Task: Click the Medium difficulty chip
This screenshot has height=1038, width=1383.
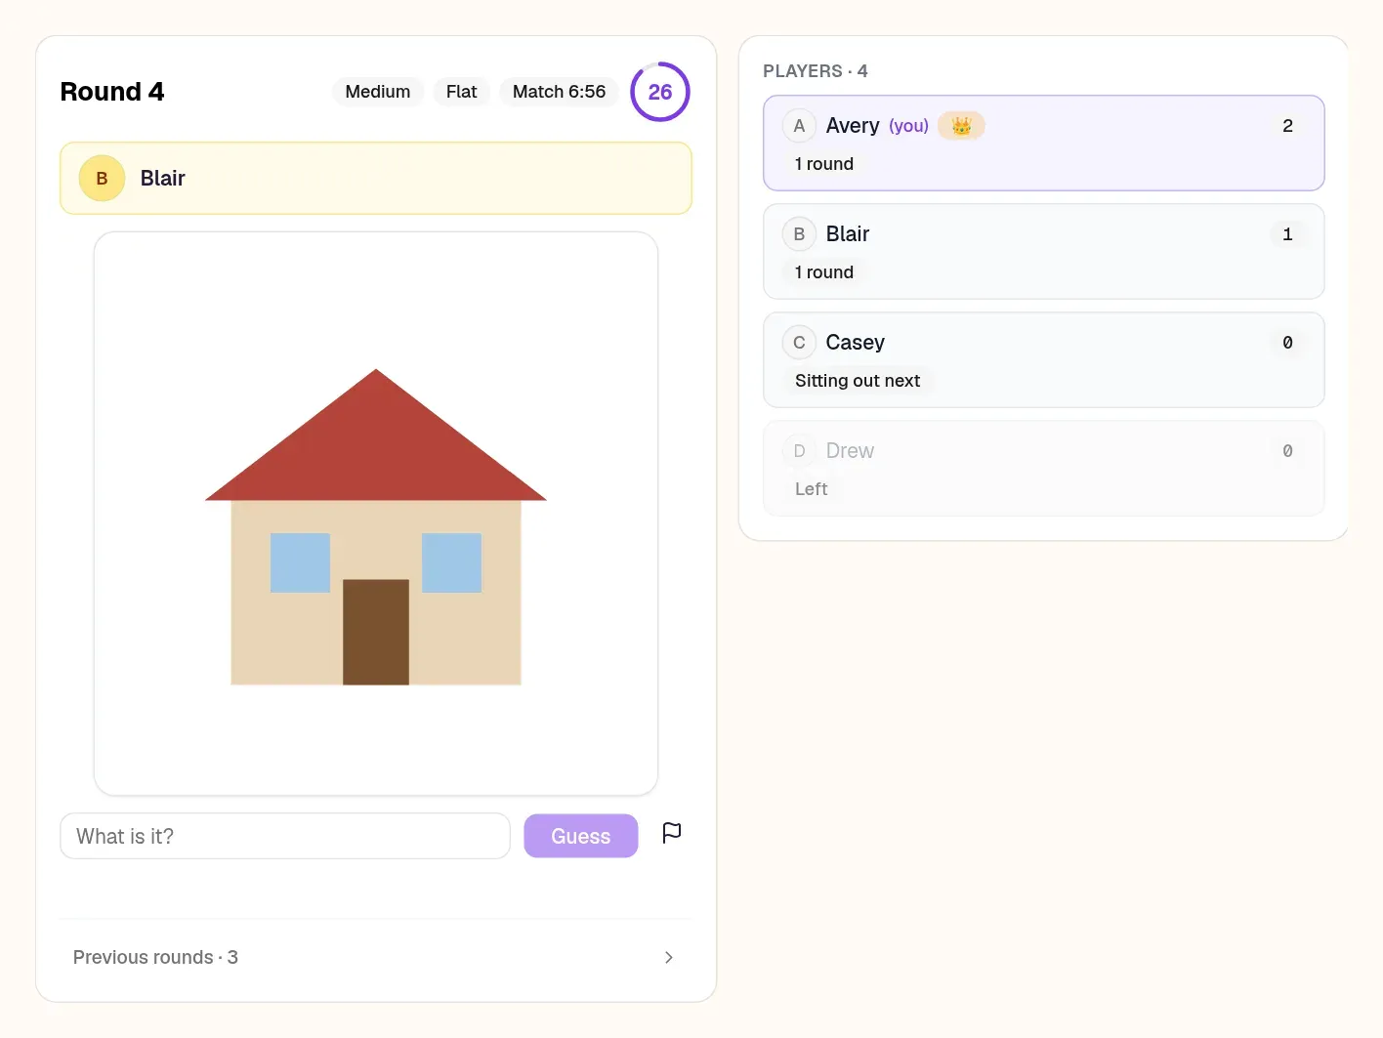Action: [378, 92]
